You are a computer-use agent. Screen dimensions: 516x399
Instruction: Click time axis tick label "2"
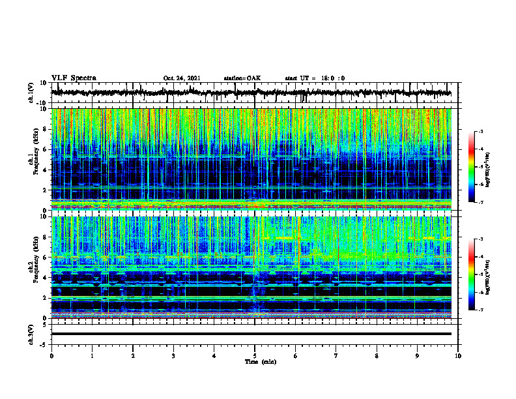pyautogui.click(x=133, y=356)
